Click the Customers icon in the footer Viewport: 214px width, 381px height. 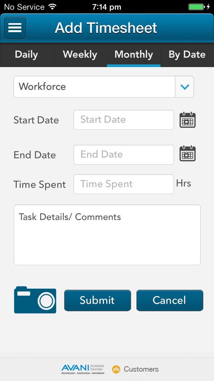tap(116, 369)
